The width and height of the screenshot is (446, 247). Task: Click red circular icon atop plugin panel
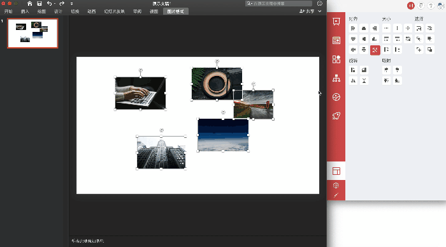click(x=411, y=5)
